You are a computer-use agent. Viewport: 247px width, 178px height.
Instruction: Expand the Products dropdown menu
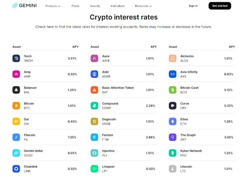click(x=53, y=6)
